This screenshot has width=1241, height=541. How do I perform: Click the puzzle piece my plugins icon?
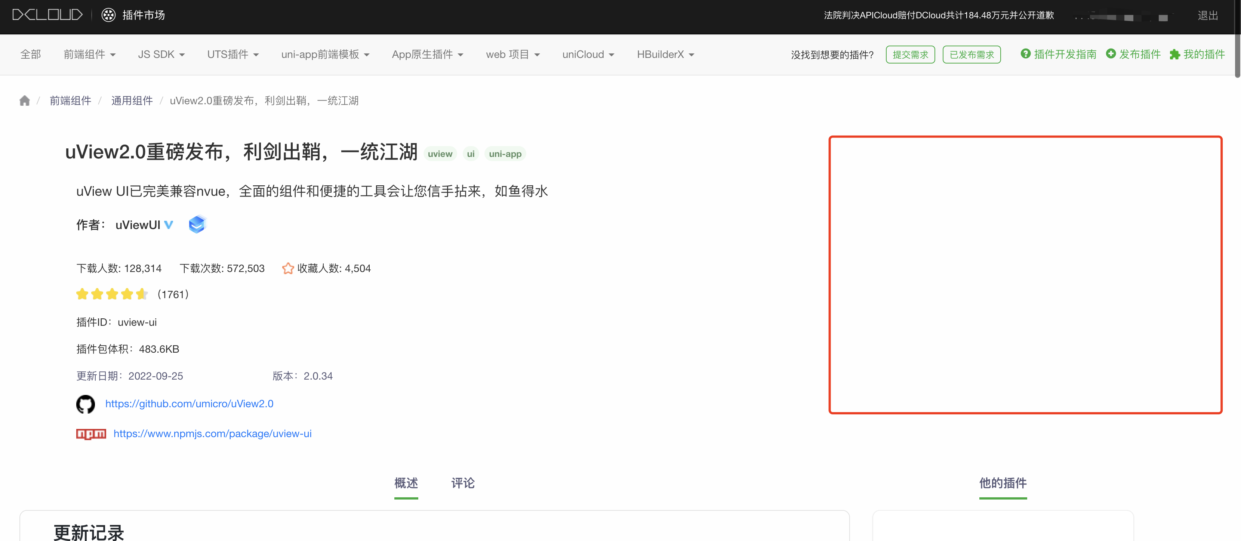[x=1175, y=55]
